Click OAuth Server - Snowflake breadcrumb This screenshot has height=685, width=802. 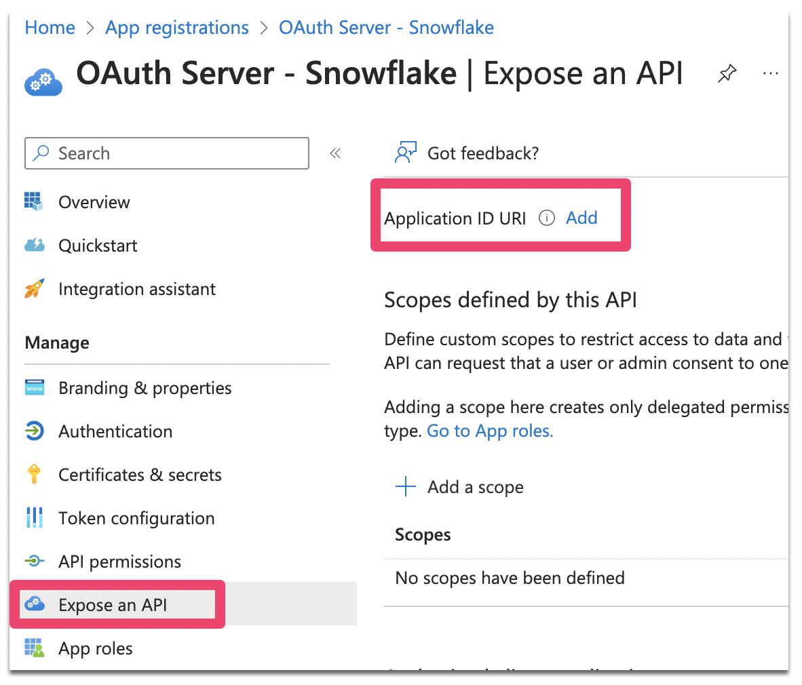click(x=386, y=28)
